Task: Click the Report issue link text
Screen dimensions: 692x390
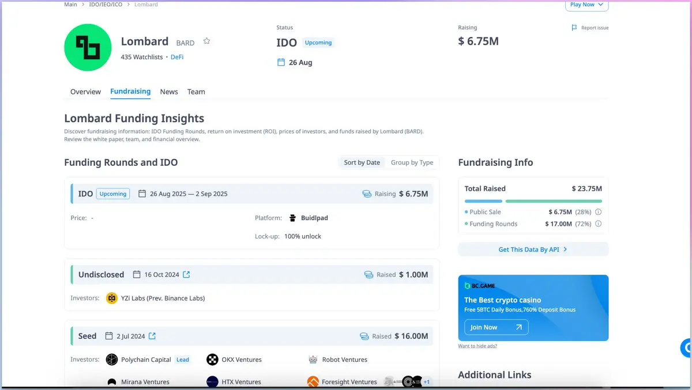Action: click(x=595, y=28)
